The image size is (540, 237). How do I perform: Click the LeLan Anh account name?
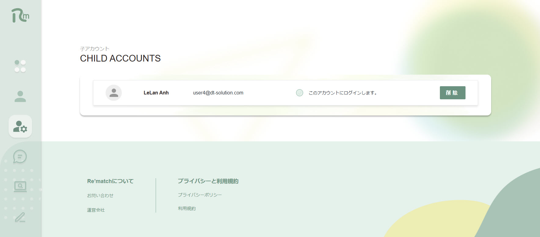(x=156, y=93)
